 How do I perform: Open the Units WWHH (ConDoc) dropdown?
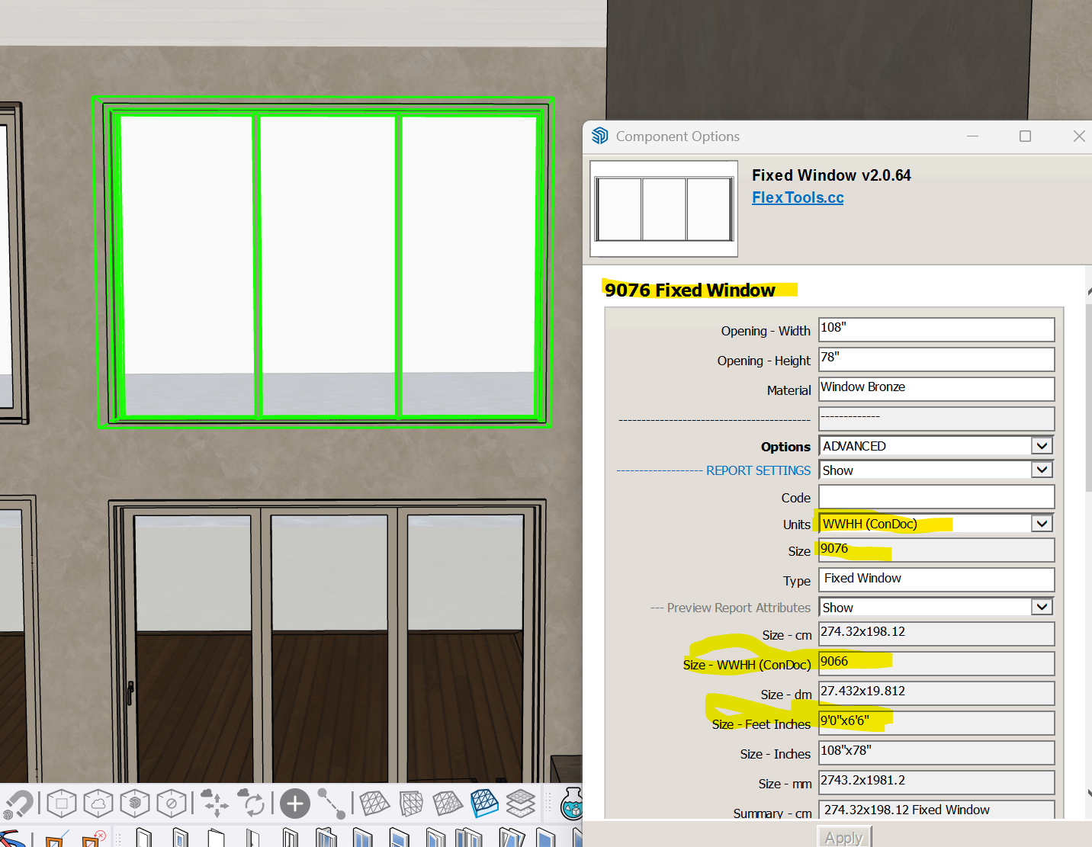[x=1042, y=524]
